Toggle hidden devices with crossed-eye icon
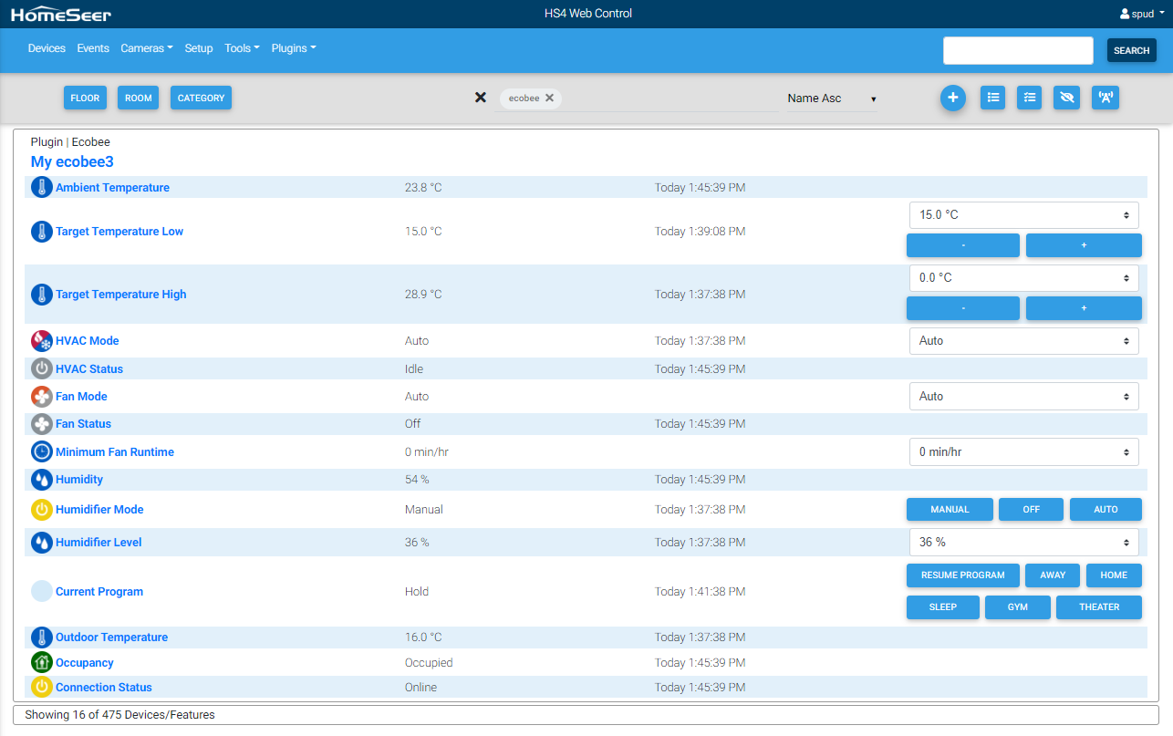The height and width of the screenshot is (736, 1173). pyautogui.click(x=1066, y=98)
